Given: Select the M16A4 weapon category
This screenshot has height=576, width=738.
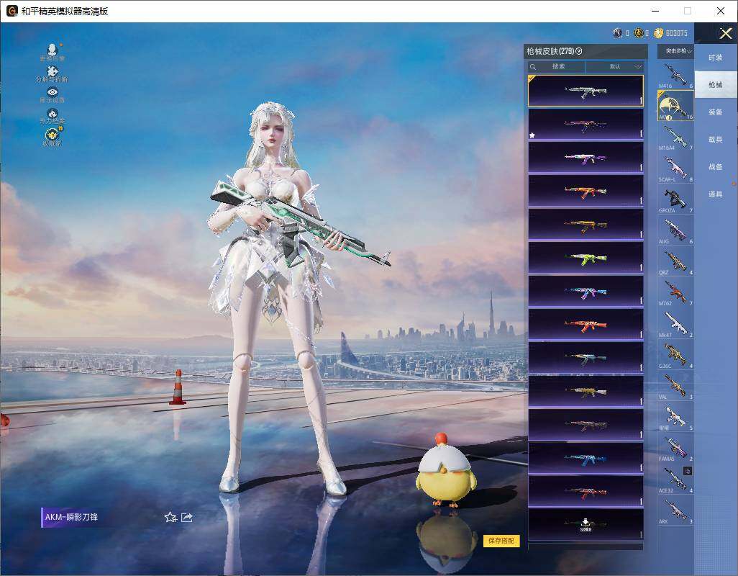Looking at the screenshot, I should [x=675, y=137].
